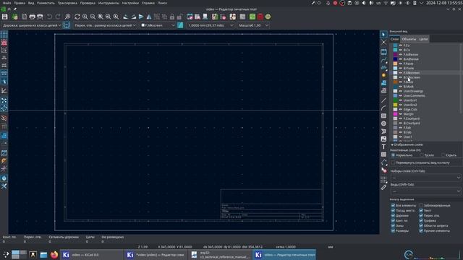This screenshot has width=463, height=260.
Task: Click the Lock padlock icon in toolbar
Action: [172, 17]
